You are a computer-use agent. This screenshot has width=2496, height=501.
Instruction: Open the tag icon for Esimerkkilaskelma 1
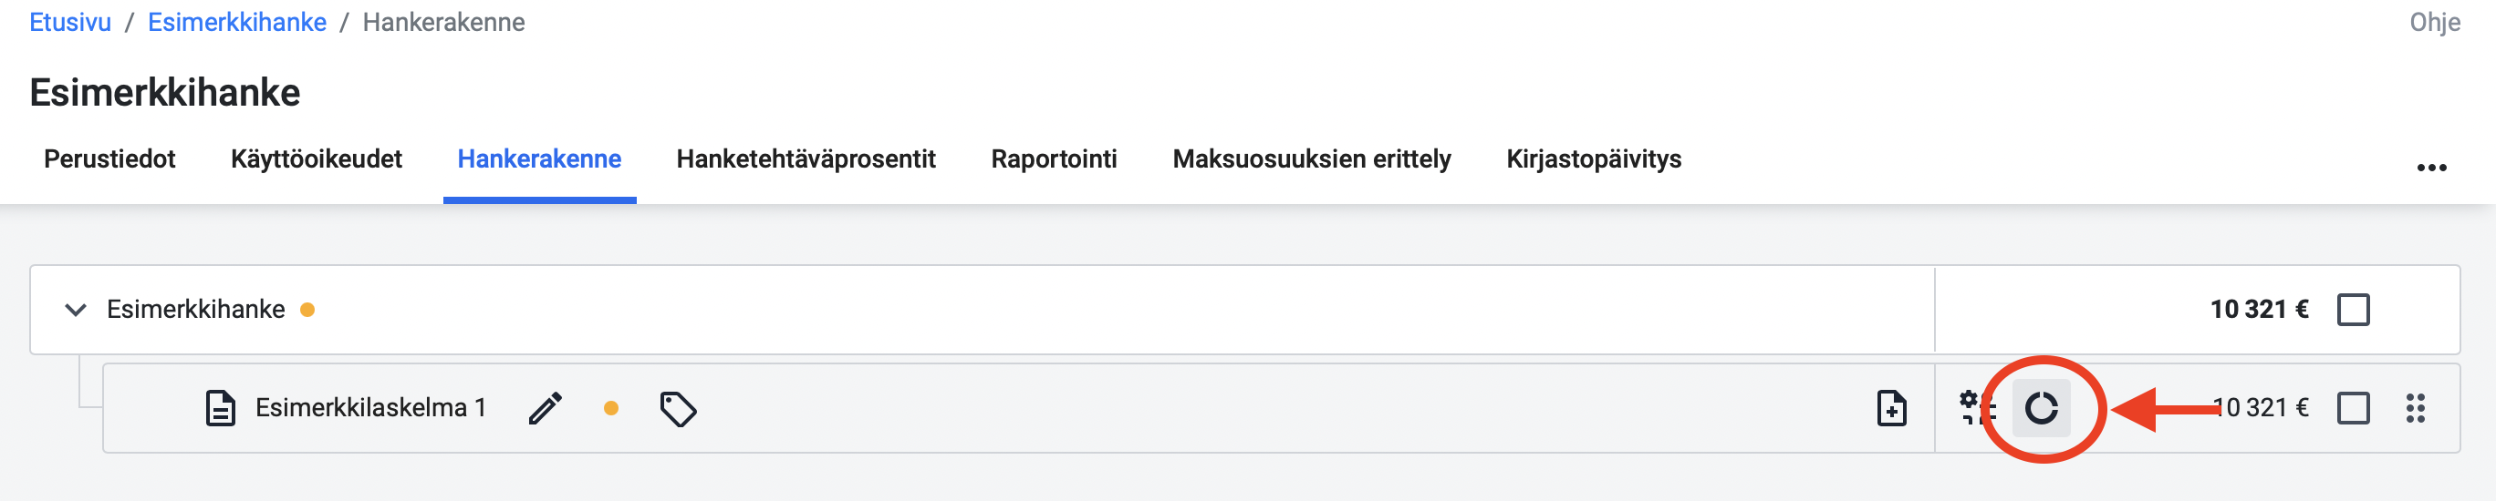[678, 408]
